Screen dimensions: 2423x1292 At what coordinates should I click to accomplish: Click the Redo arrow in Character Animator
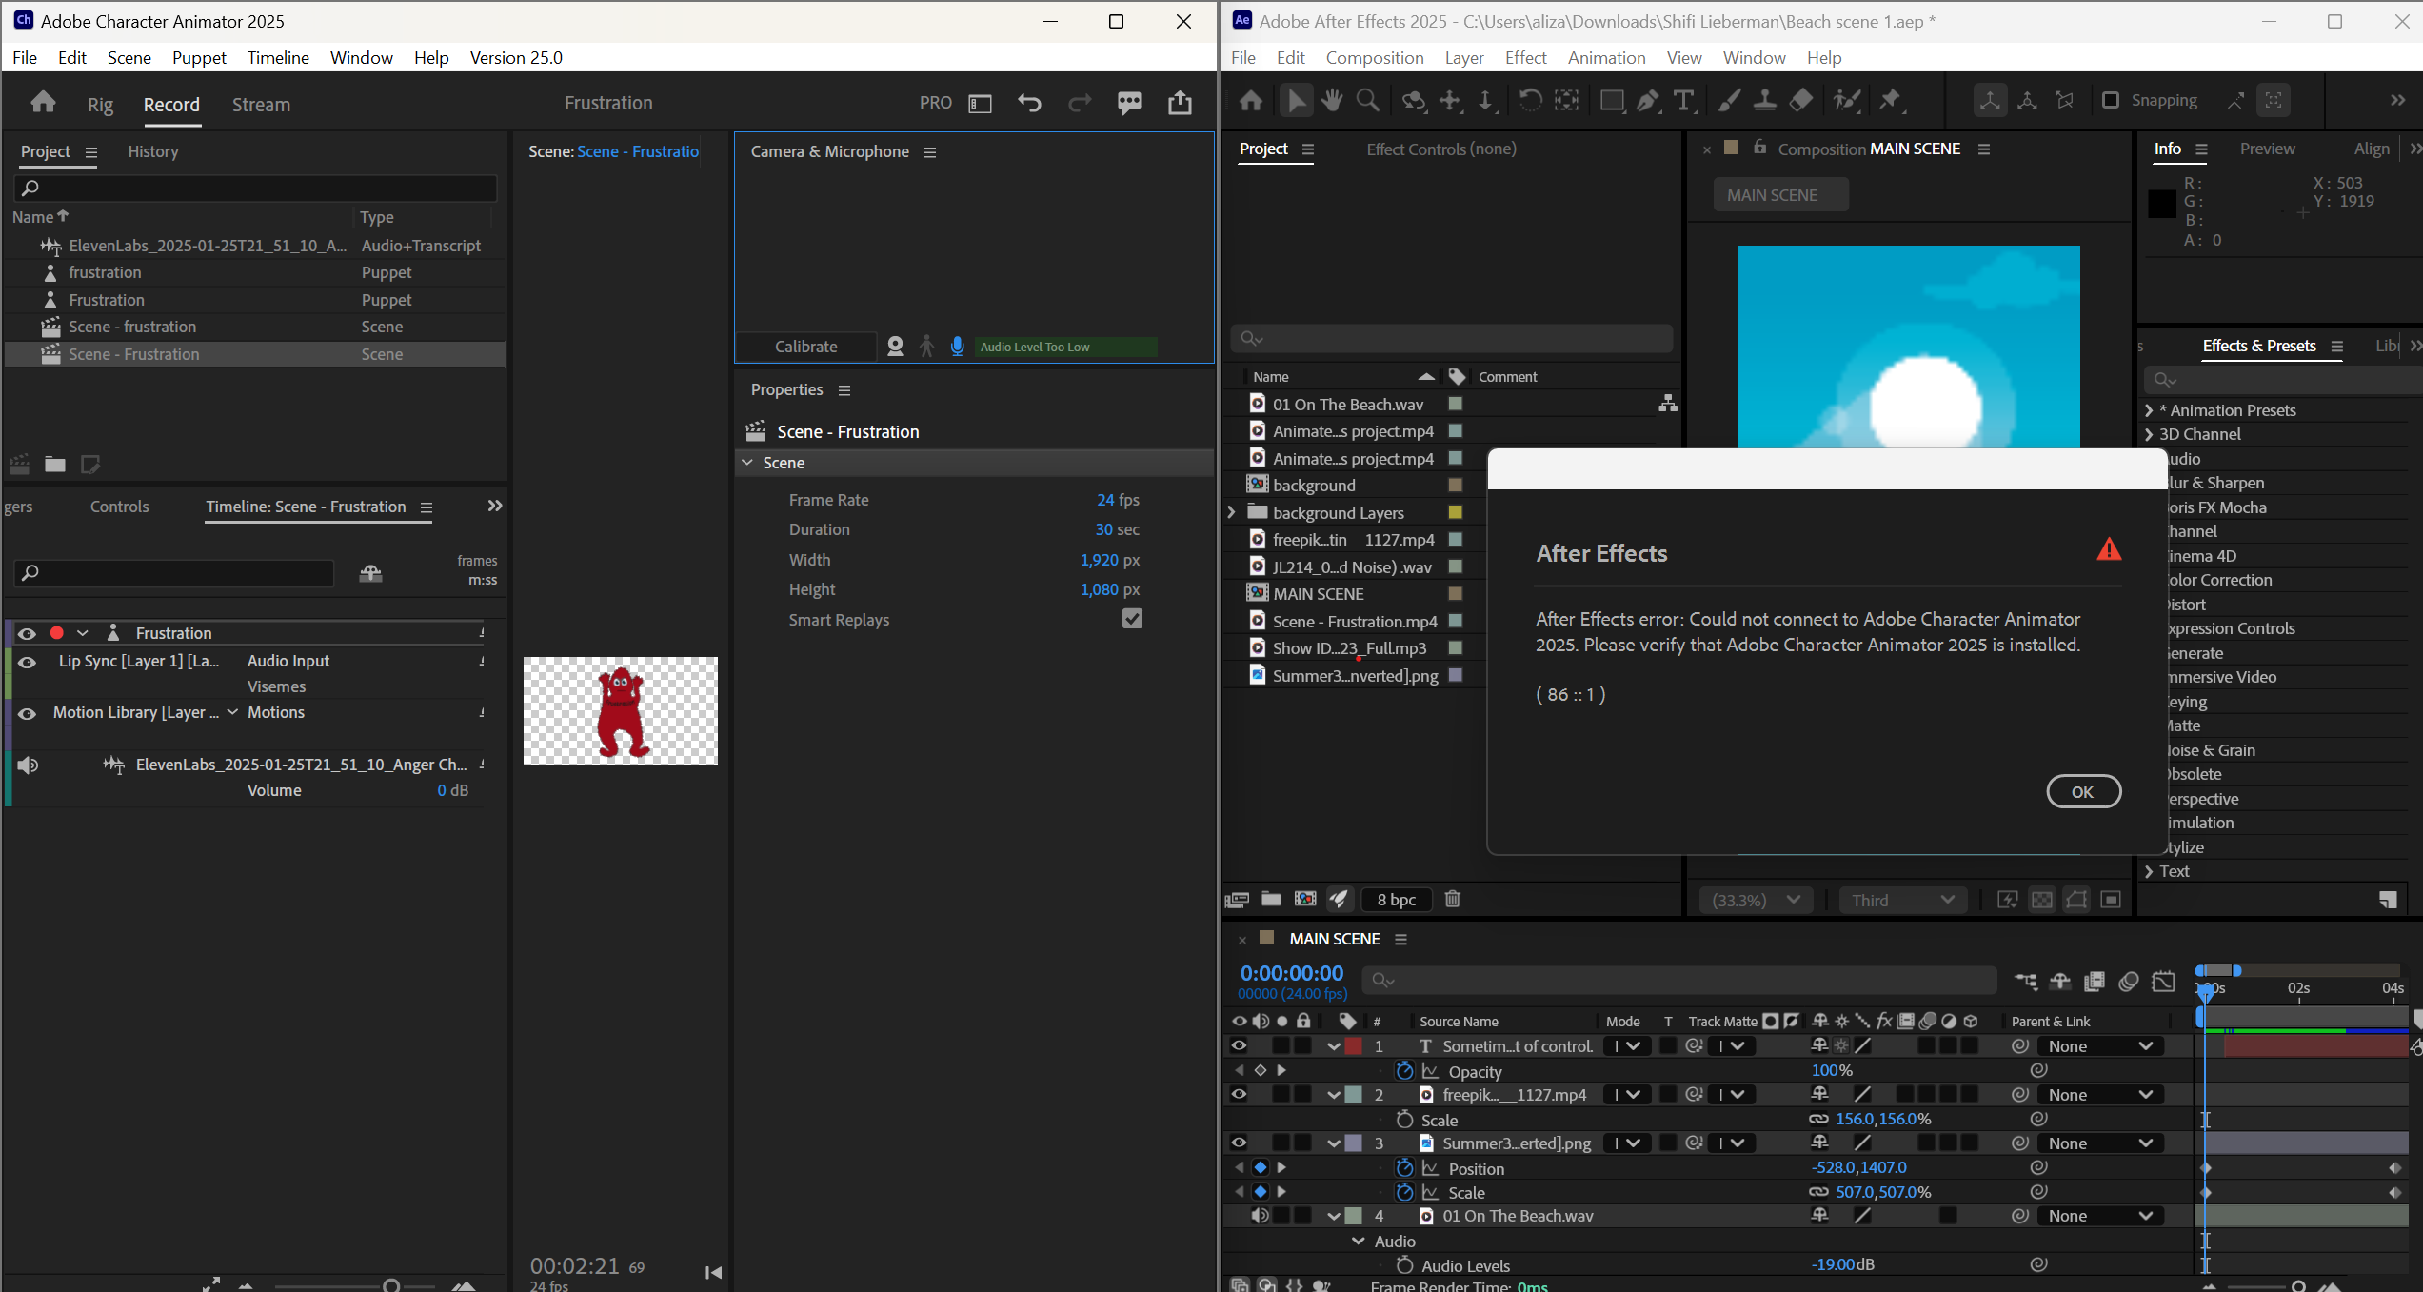(1080, 103)
